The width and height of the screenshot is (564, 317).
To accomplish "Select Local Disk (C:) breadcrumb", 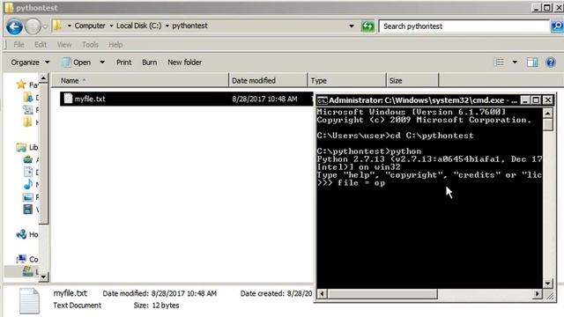I will [139, 26].
